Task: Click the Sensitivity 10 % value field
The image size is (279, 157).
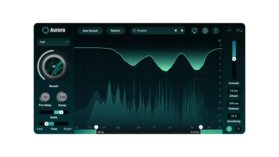Action: pos(234,116)
